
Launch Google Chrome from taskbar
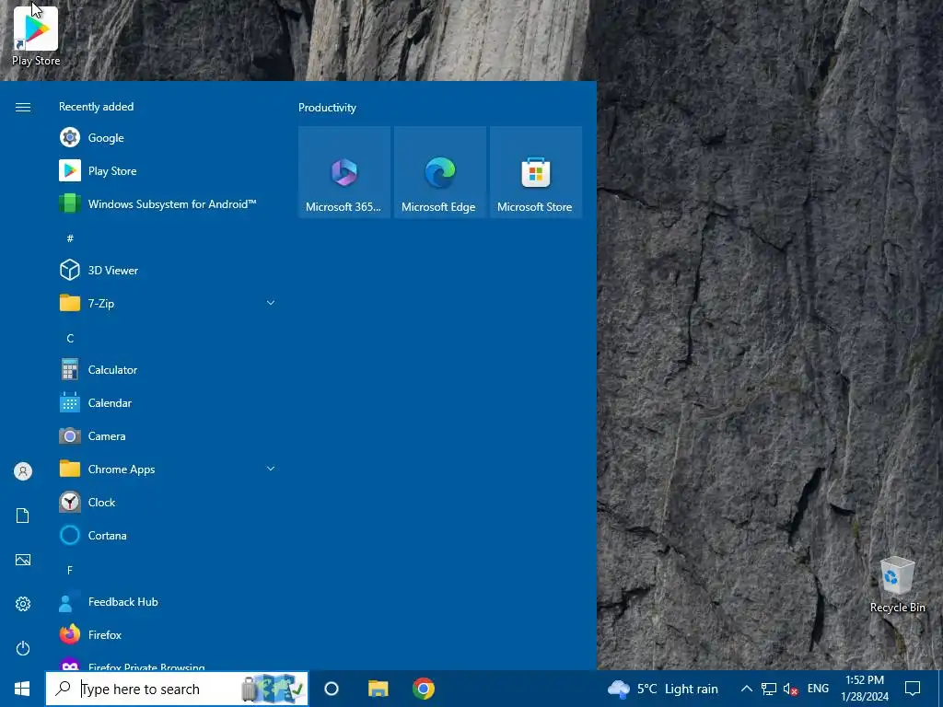click(424, 689)
